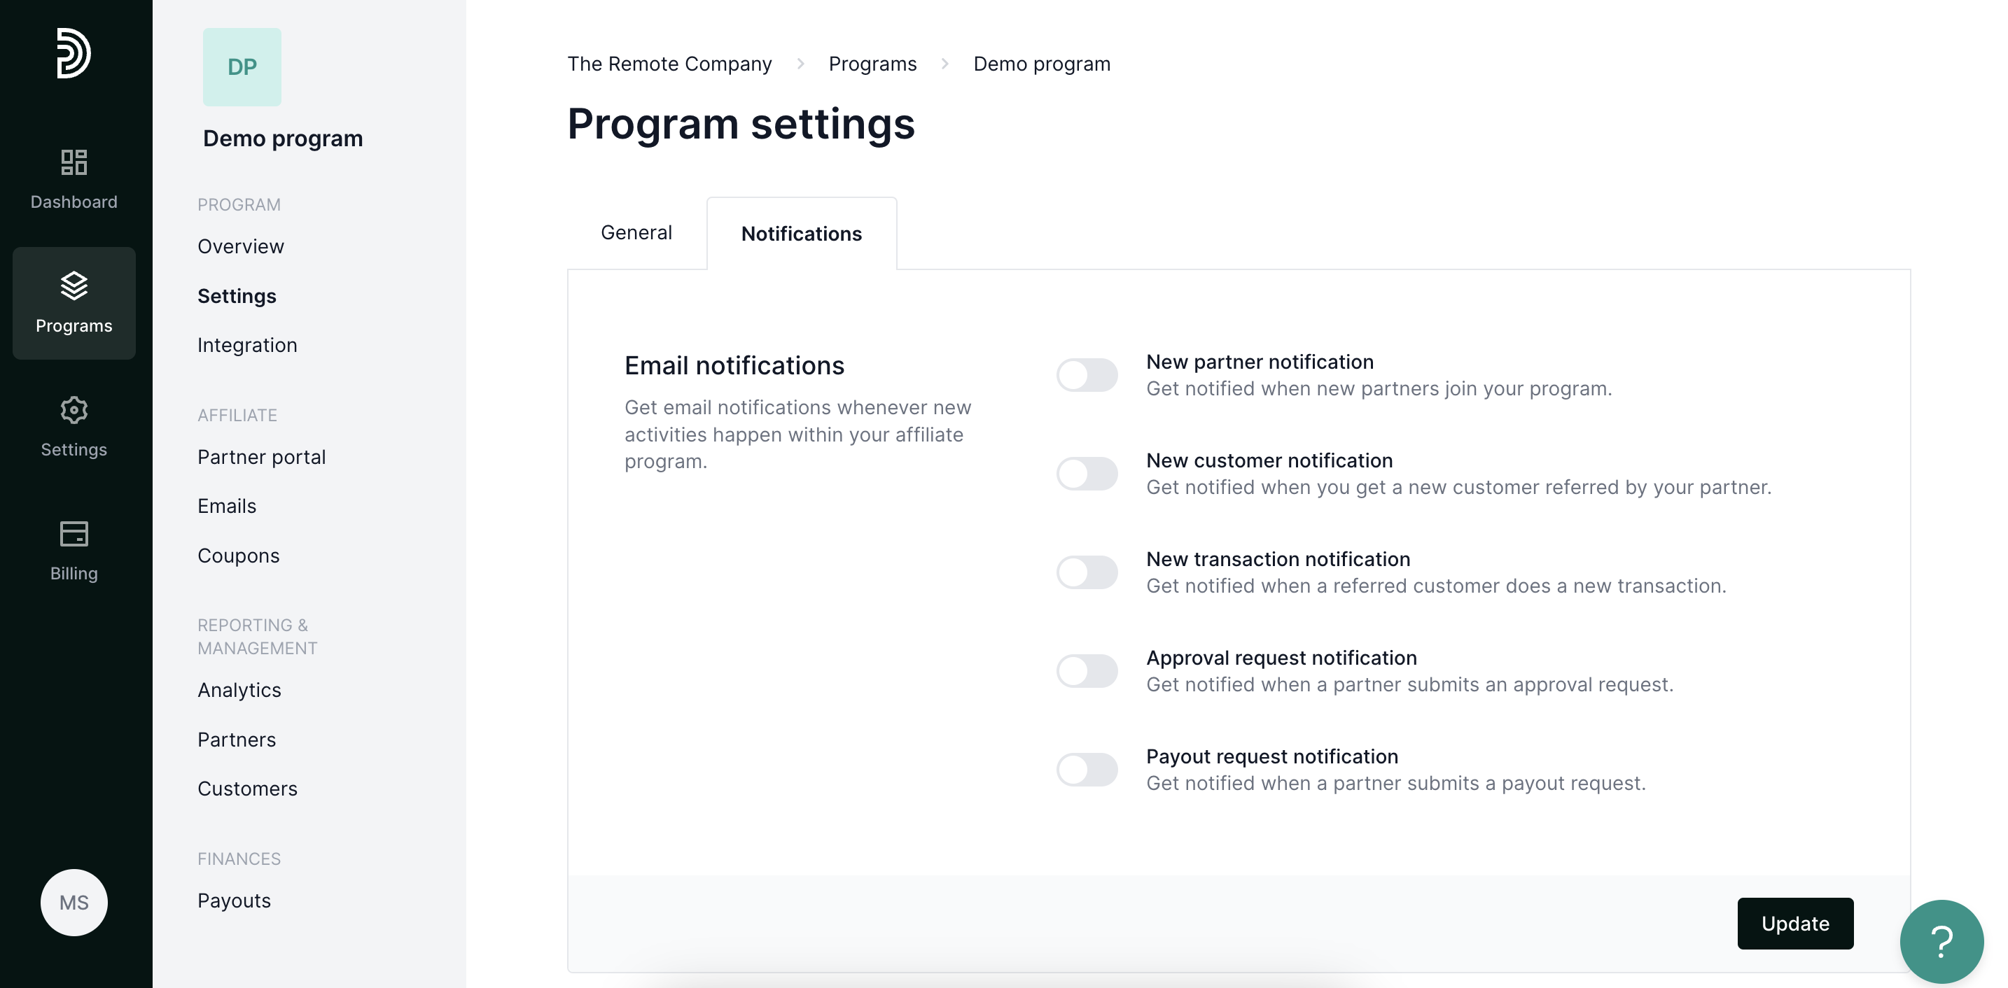
Task: View Customers list
Action: click(x=248, y=789)
